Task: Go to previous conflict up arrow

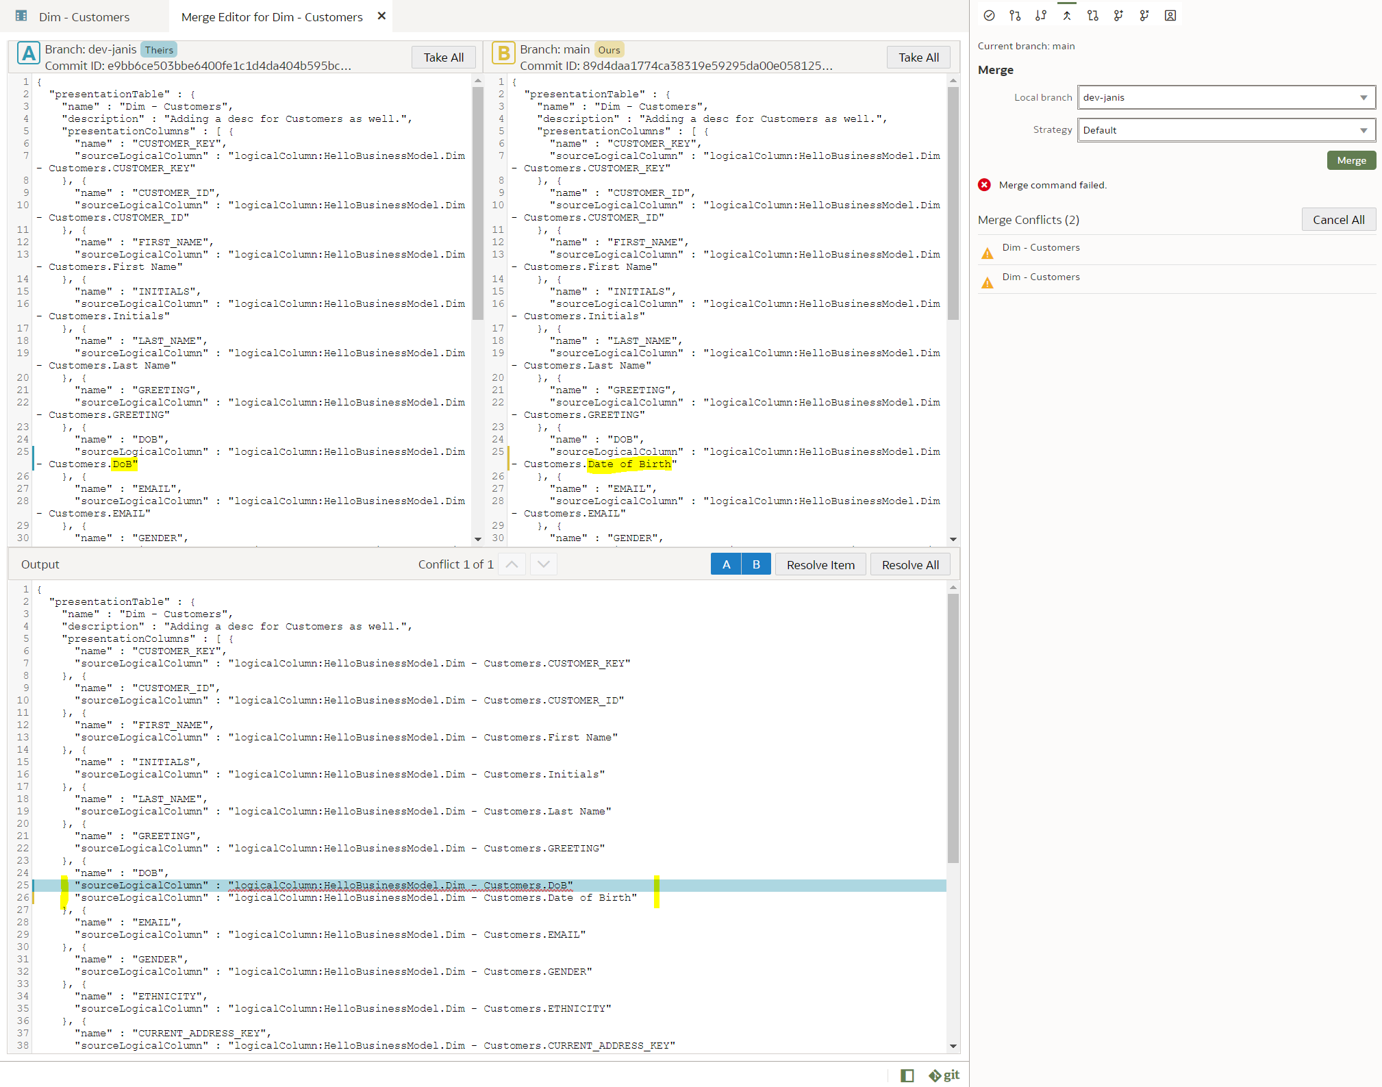Action: coord(512,564)
